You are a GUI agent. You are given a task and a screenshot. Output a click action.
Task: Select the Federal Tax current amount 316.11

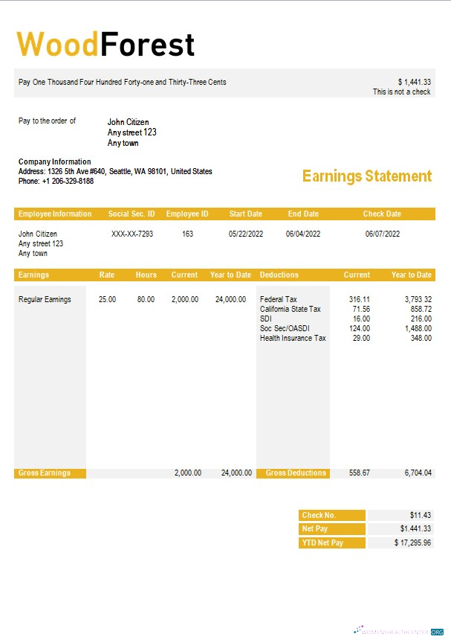coord(360,299)
